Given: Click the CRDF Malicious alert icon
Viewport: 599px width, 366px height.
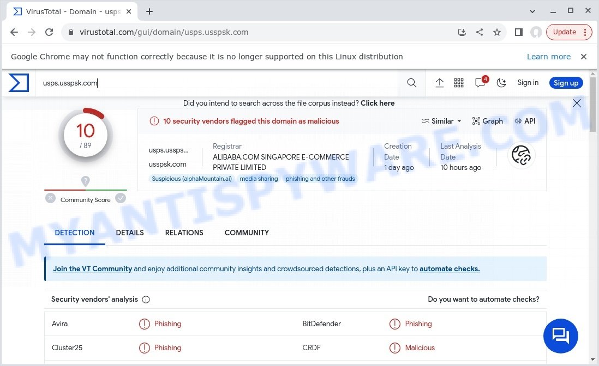Looking at the screenshot, I should click(394, 348).
